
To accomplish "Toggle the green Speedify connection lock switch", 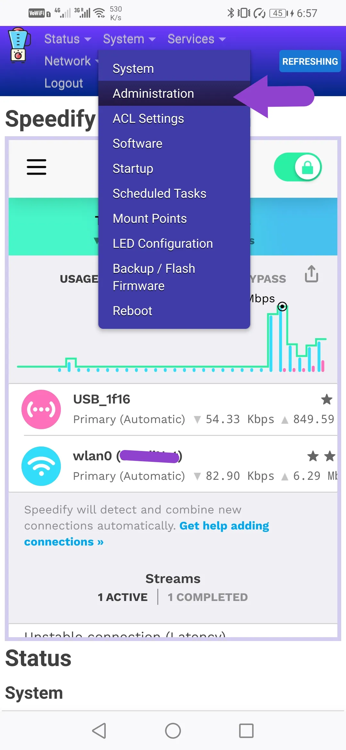I will 298,167.
